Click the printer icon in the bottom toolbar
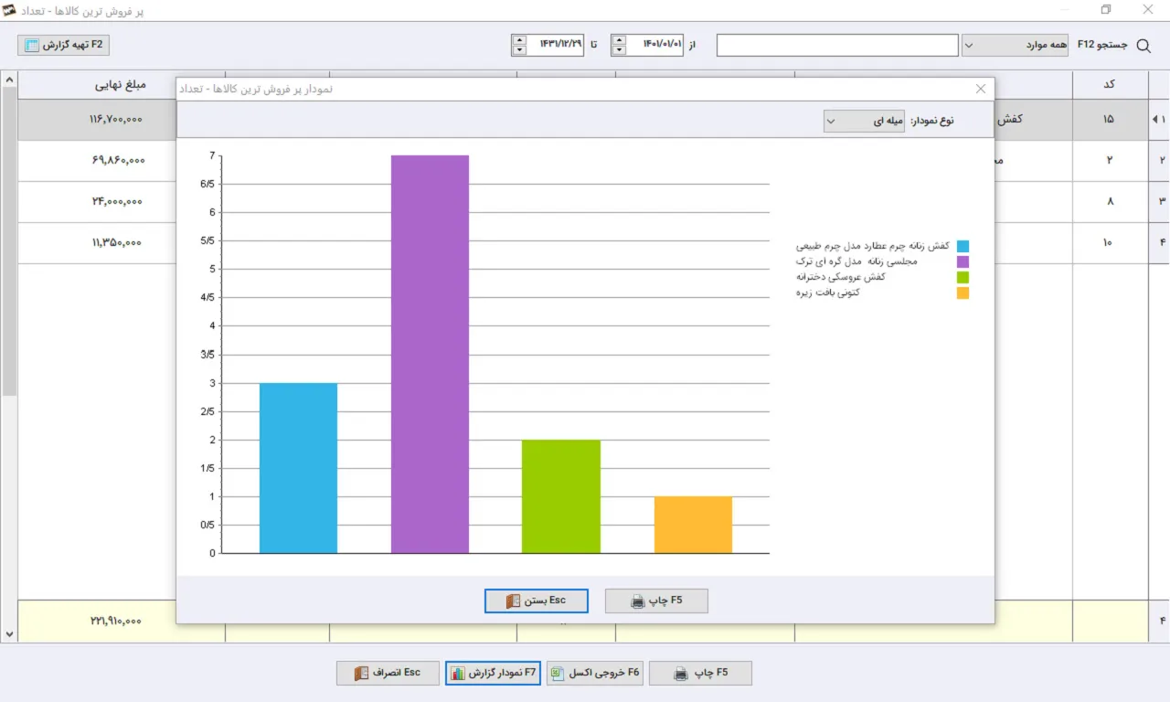This screenshot has width=1170, height=702. click(x=681, y=674)
